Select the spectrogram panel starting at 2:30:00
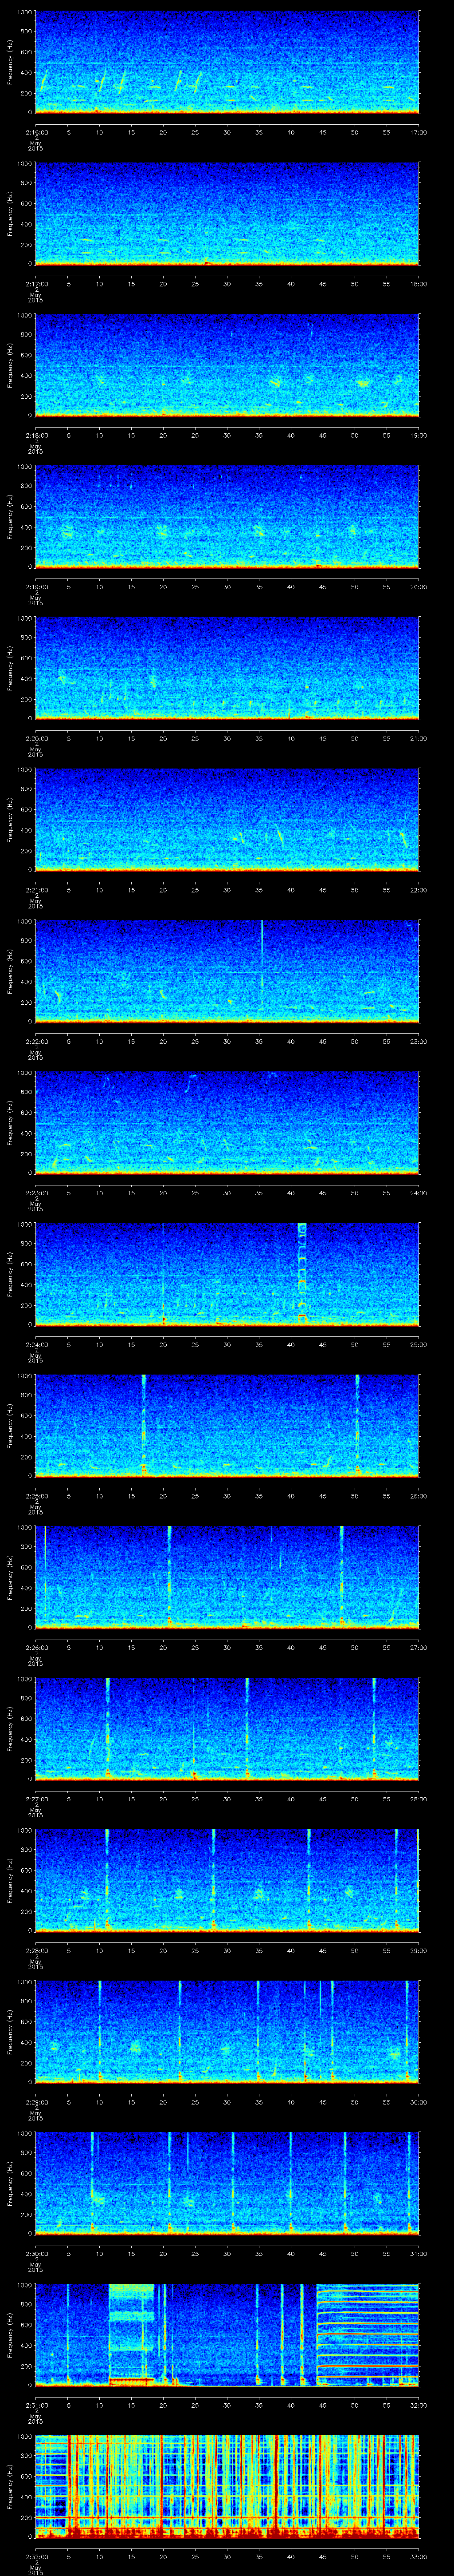This screenshot has width=454, height=2576. click(x=227, y=2183)
